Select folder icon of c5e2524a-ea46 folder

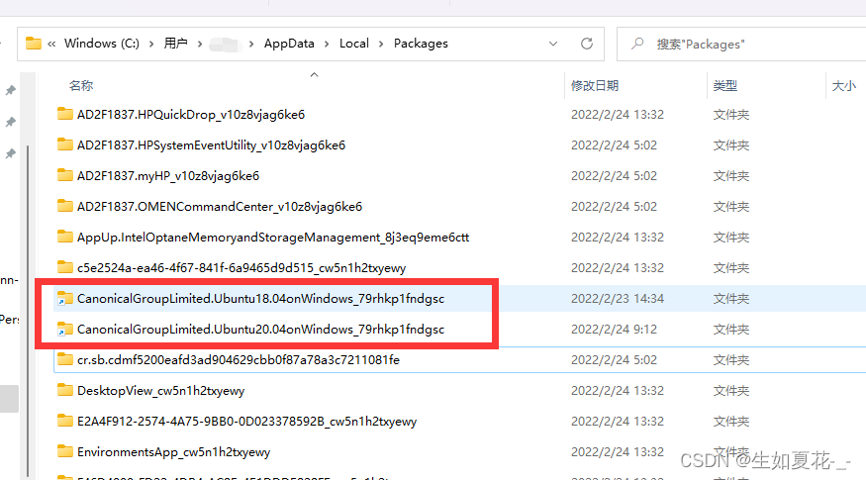[x=65, y=267]
